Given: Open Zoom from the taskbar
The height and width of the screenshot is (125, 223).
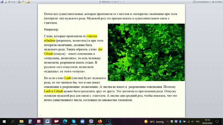Looking at the screenshot, I should (82, 122).
